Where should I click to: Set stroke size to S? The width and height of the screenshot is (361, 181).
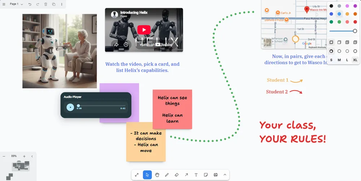click(x=331, y=60)
